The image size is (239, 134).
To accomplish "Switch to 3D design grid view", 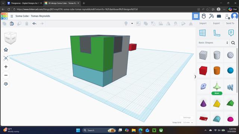I will (x=196, y=16).
